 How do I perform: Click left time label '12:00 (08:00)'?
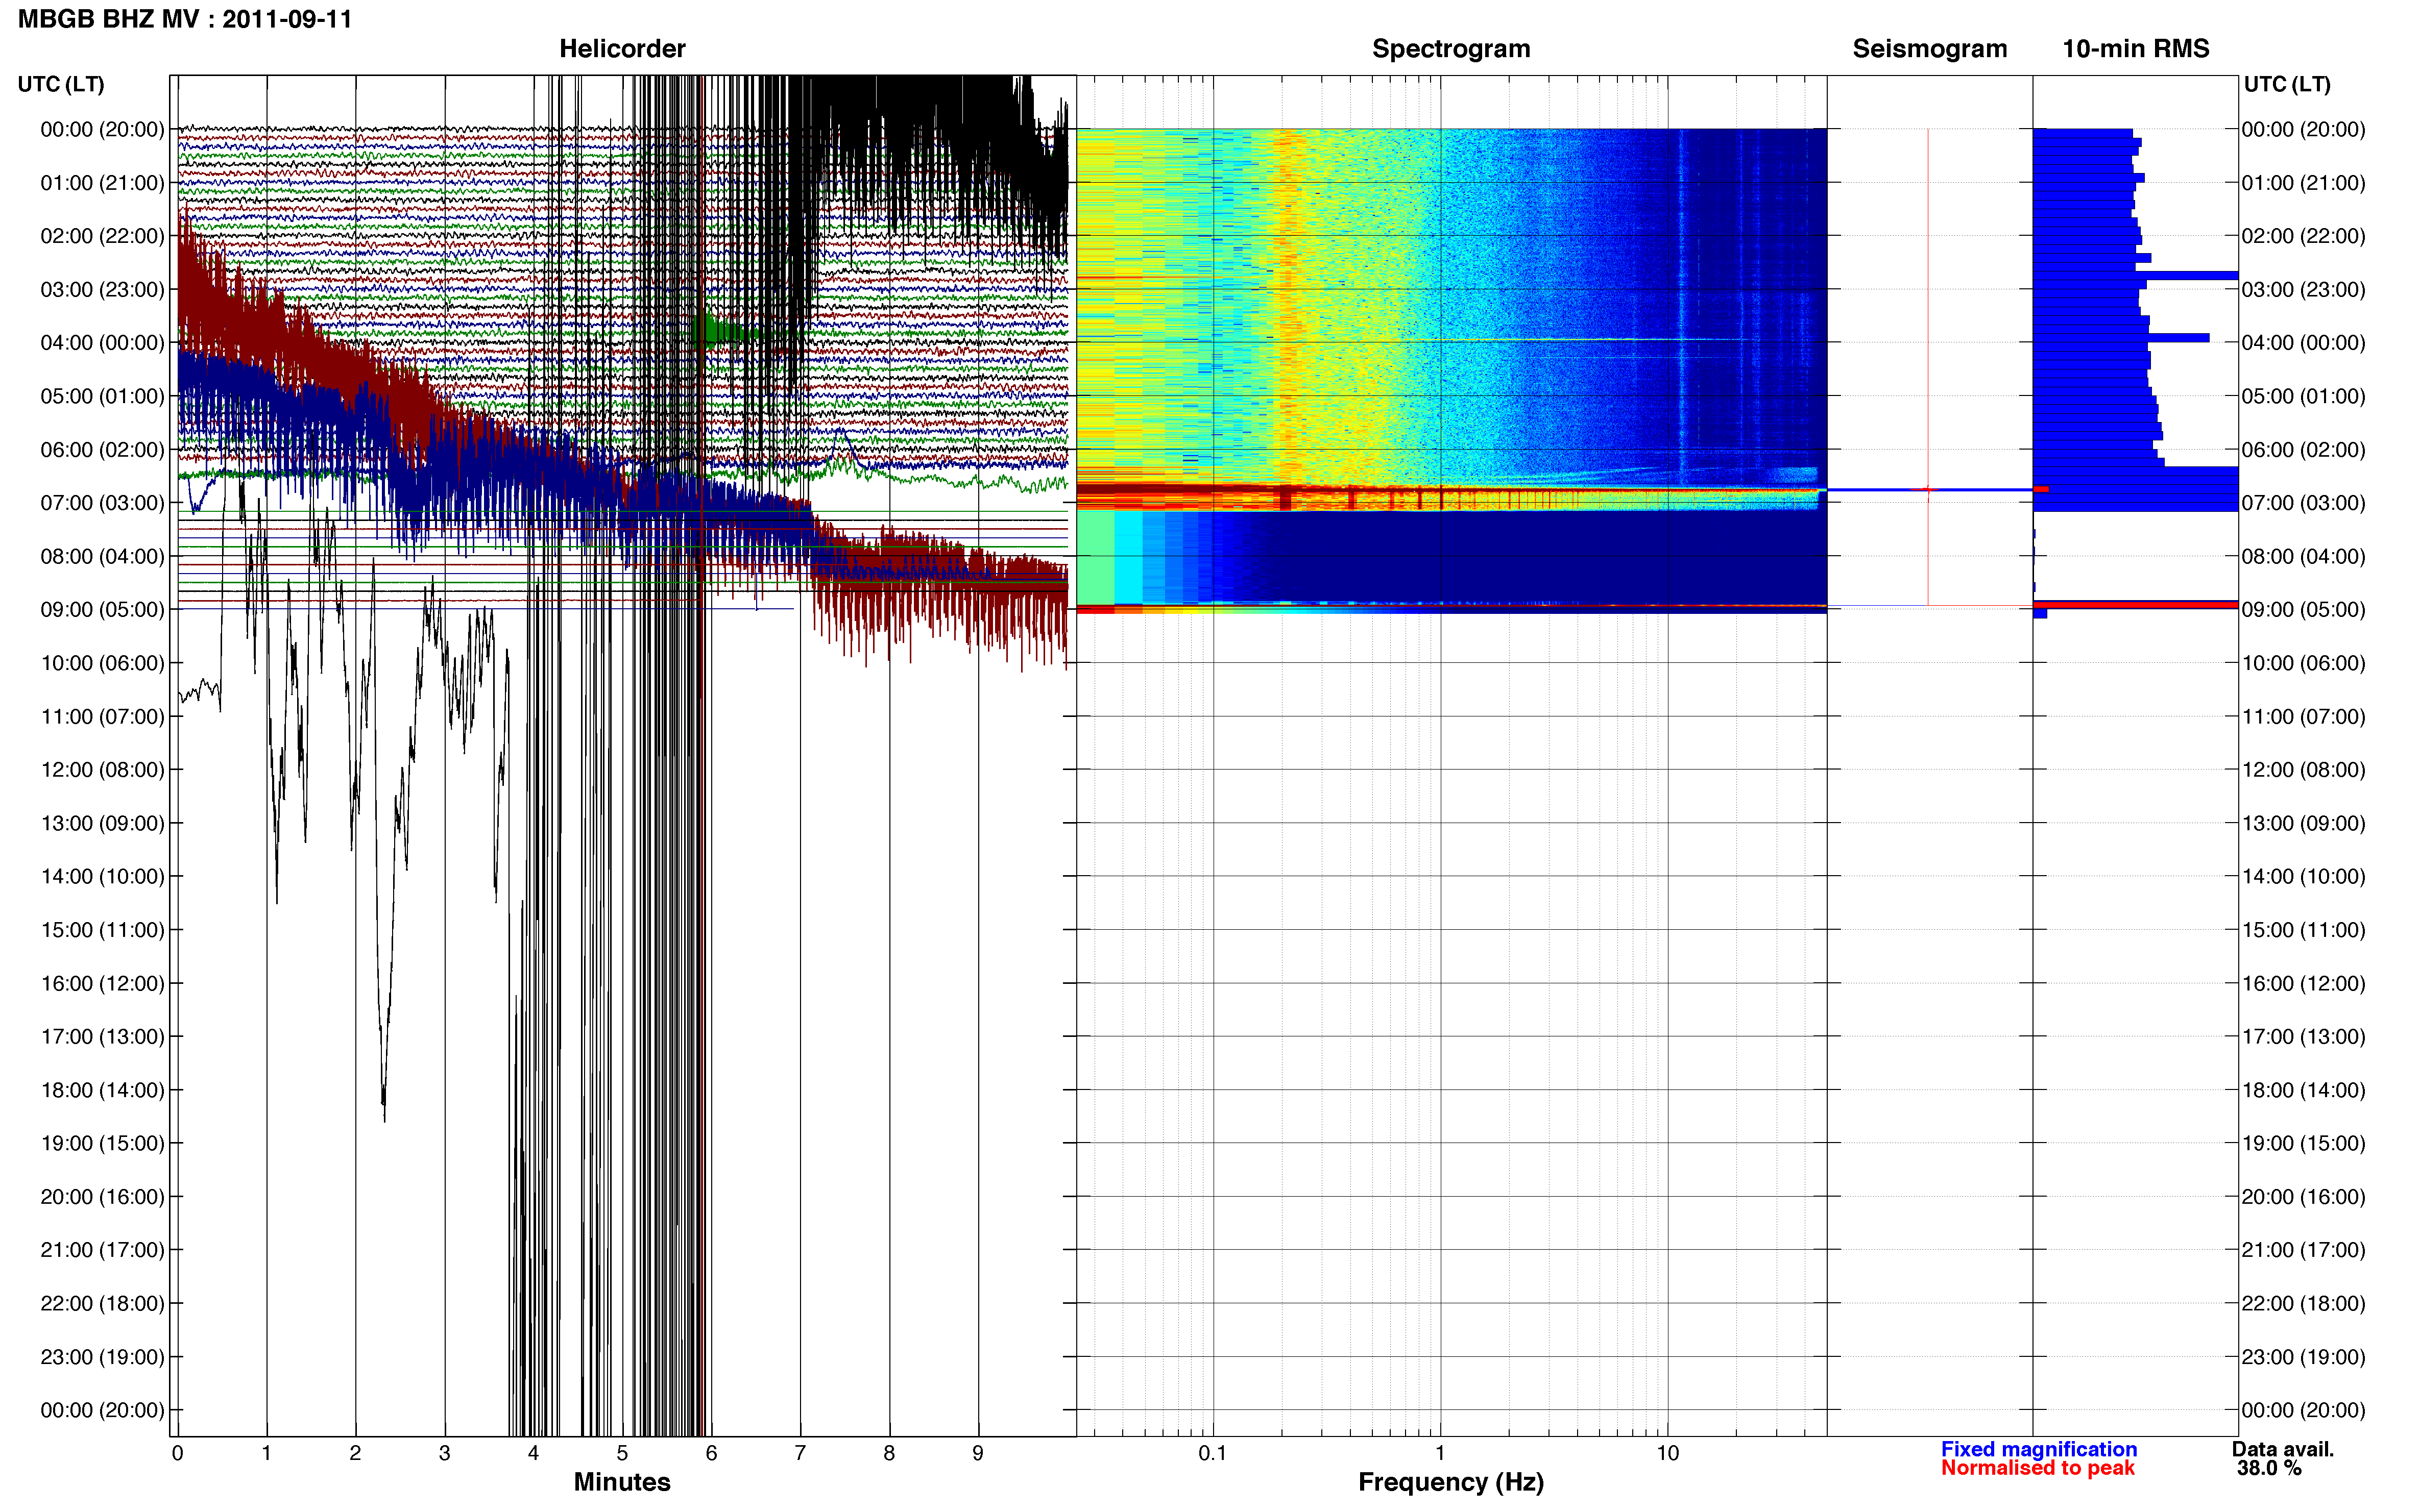click(x=102, y=770)
